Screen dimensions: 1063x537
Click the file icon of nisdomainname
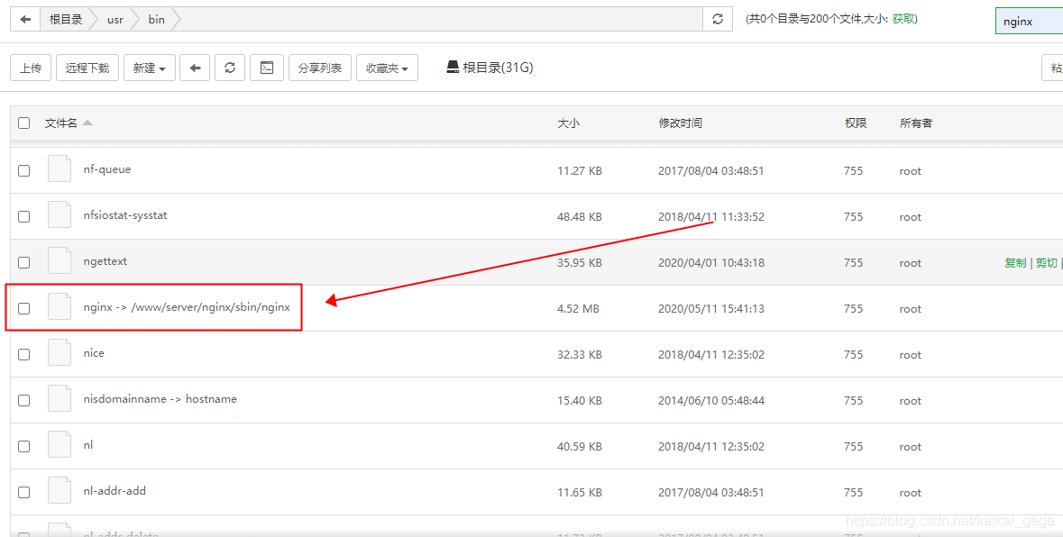60,399
